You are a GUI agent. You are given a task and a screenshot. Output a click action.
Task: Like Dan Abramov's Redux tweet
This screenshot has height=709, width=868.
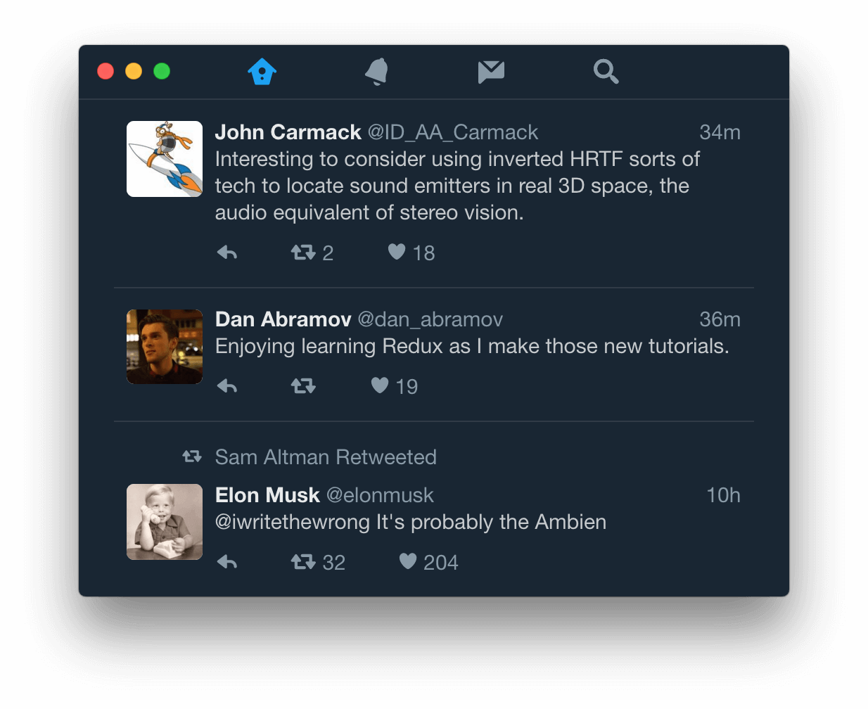click(x=381, y=385)
